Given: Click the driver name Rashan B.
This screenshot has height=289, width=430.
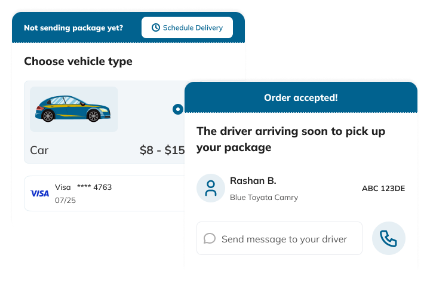Looking at the screenshot, I should (253, 181).
